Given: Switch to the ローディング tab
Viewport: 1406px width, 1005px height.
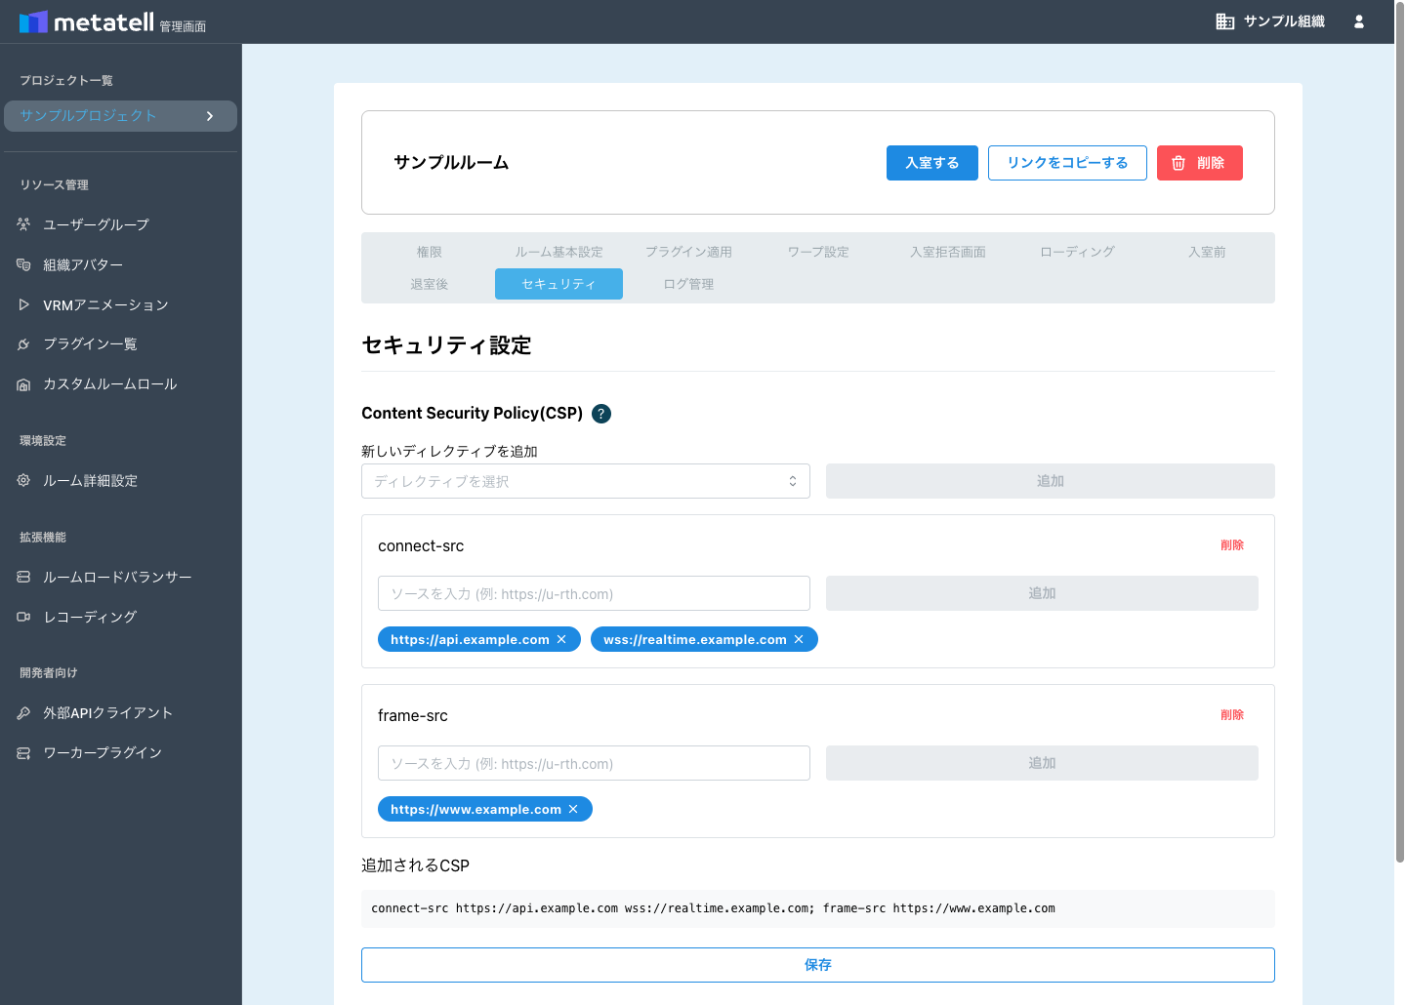Looking at the screenshot, I should pyautogui.click(x=1077, y=252).
